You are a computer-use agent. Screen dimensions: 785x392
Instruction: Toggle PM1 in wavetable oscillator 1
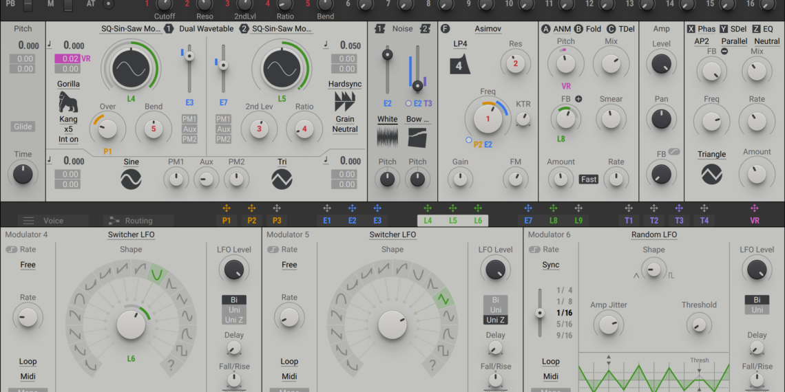[189, 119]
